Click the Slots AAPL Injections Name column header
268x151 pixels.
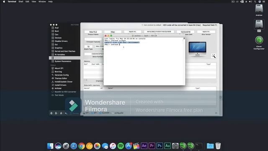[x=111, y=88]
